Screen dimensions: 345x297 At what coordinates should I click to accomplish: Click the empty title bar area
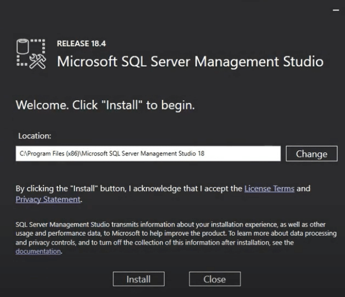(160, 10)
